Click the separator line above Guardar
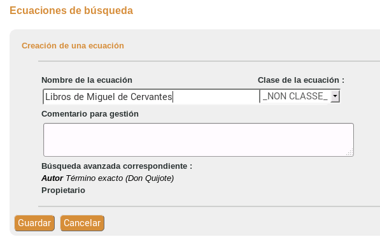This screenshot has width=380, height=244. point(209,206)
